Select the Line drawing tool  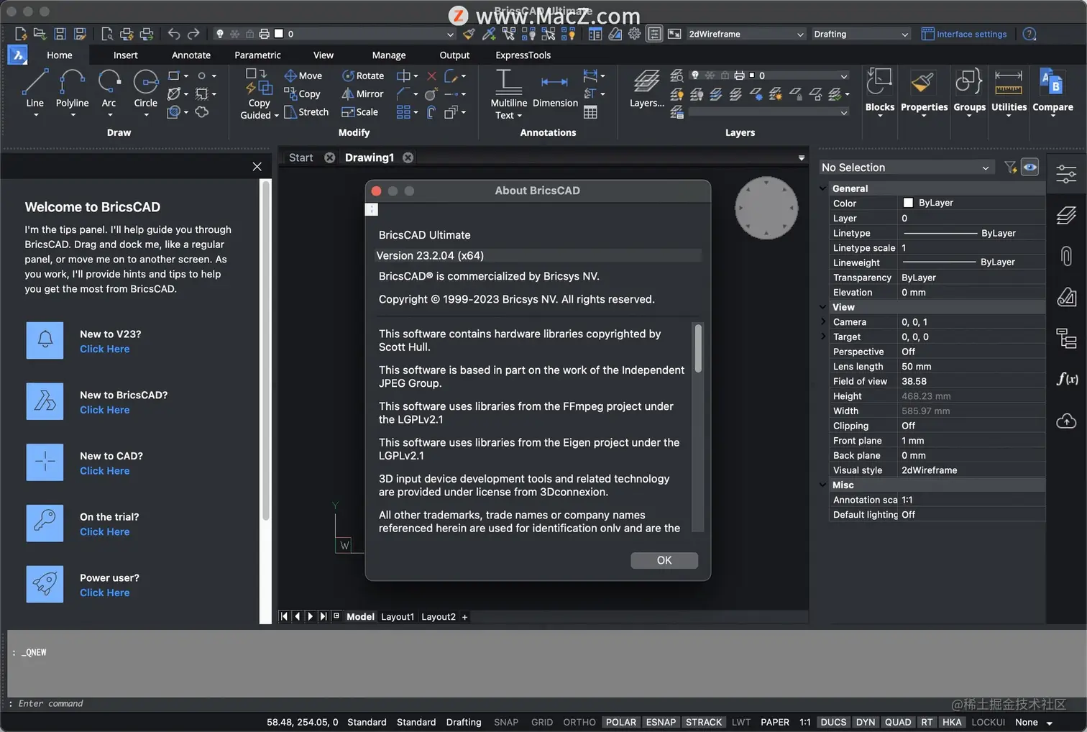point(35,88)
